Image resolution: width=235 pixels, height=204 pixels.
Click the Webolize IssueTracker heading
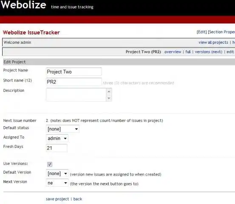click(x=31, y=33)
